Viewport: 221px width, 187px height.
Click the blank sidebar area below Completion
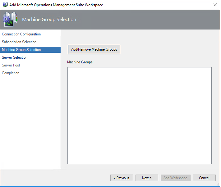[30, 124]
